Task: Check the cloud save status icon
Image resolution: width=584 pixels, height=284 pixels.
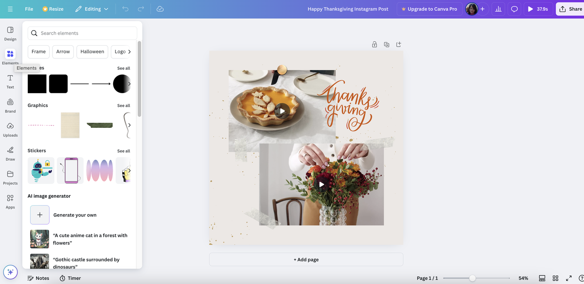Action: click(160, 9)
